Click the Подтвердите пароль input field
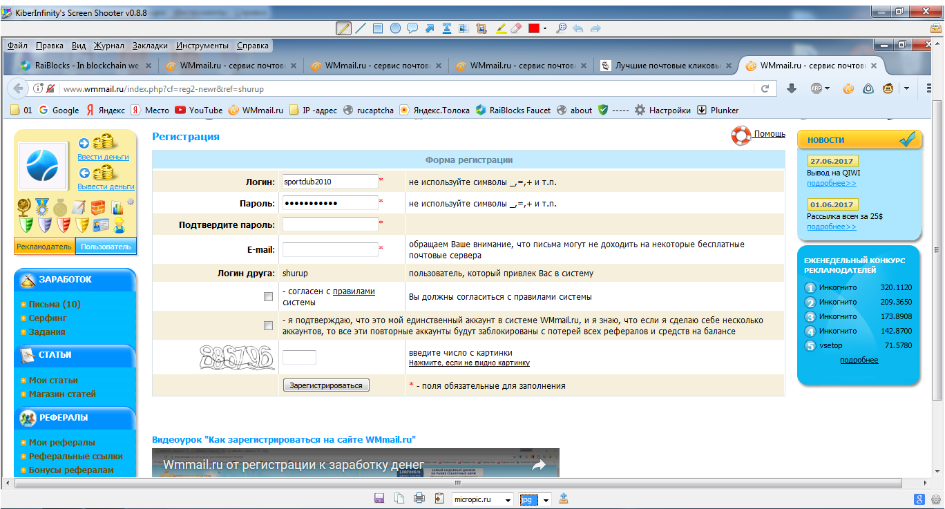The width and height of the screenshot is (945, 509). click(330, 224)
